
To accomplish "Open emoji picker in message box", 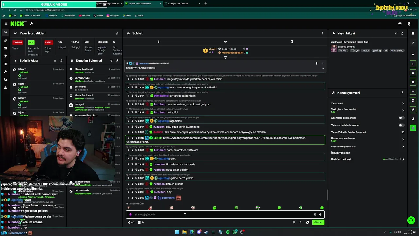I will [x=320, y=215].
